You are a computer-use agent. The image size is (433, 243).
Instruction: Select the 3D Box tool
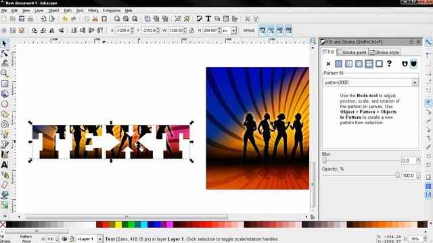click(x=5, y=94)
